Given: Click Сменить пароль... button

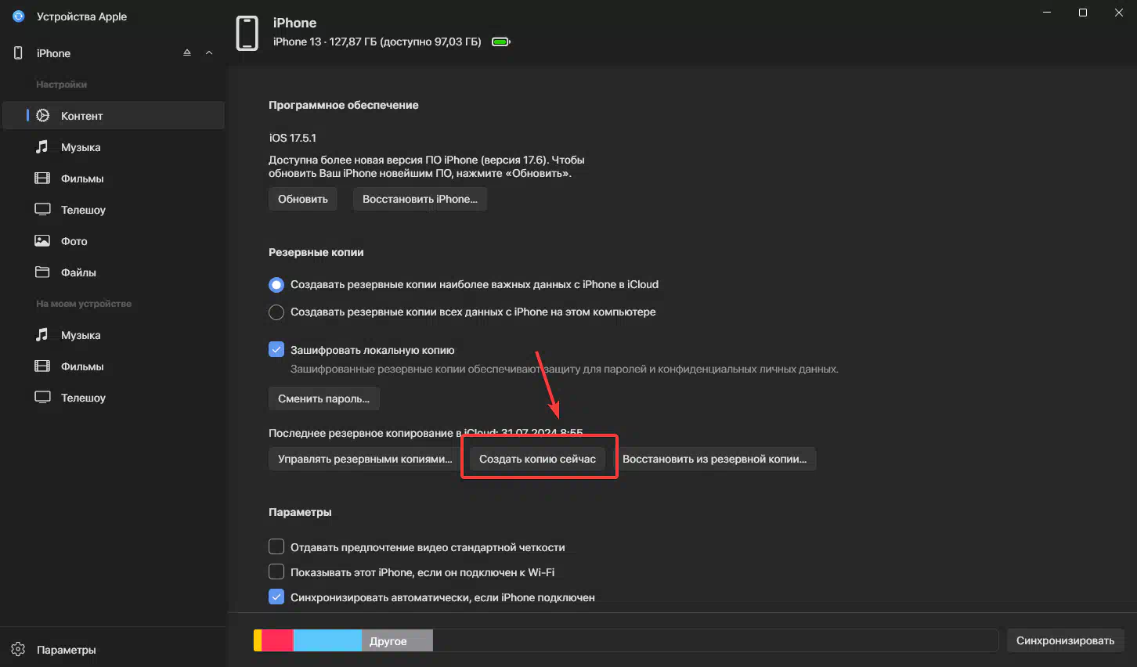Looking at the screenshot, I should coord(324,398).
